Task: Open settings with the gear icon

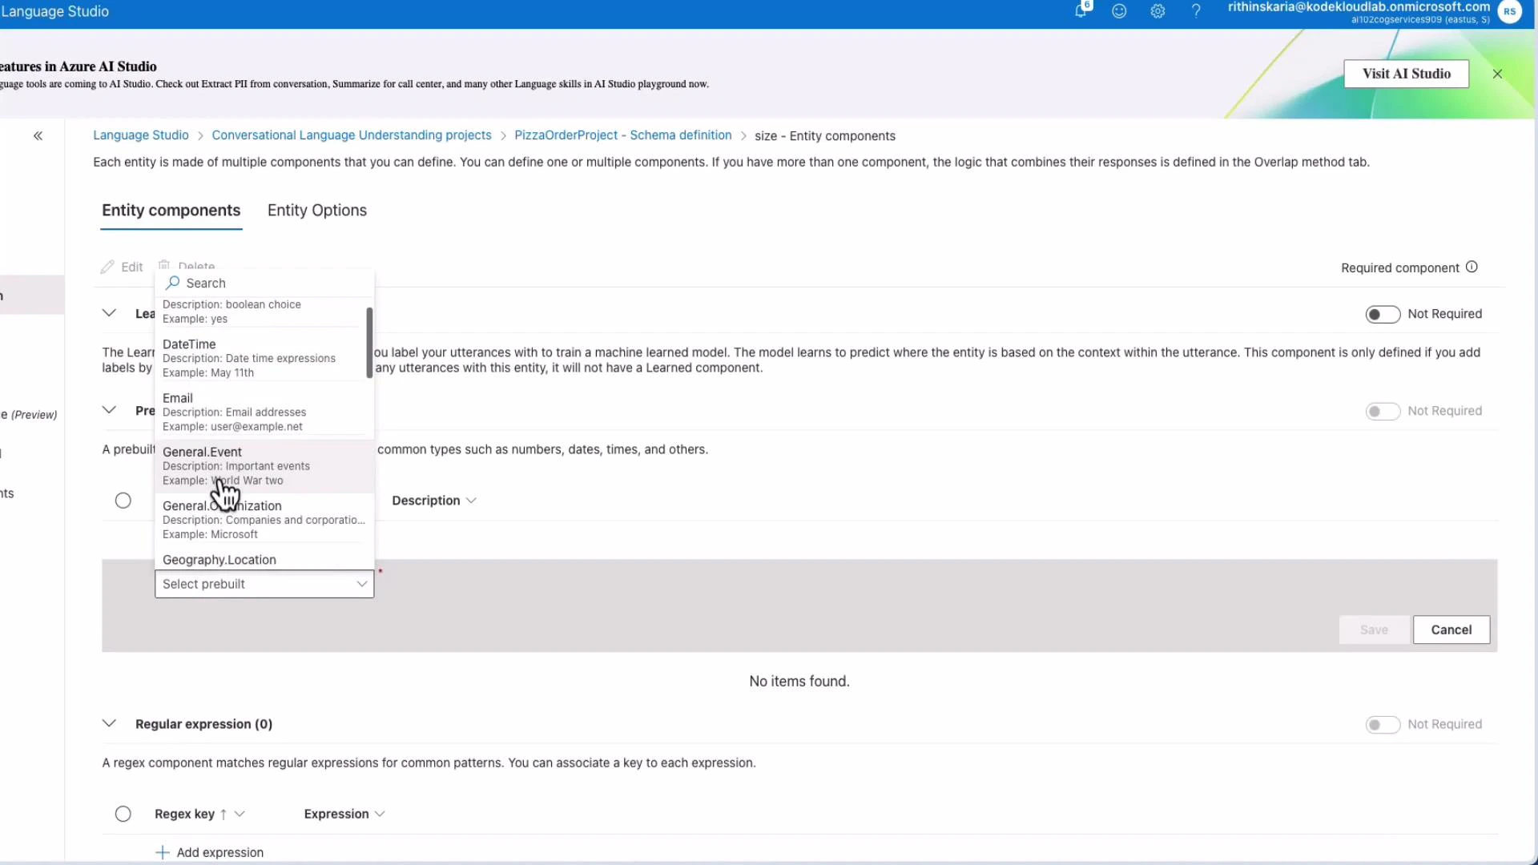Action: coord(1158,11)
